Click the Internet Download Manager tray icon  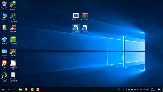(123, 90)
